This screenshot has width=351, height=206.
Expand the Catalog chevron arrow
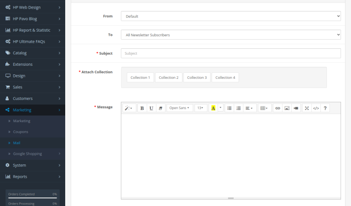pos(59,53)
